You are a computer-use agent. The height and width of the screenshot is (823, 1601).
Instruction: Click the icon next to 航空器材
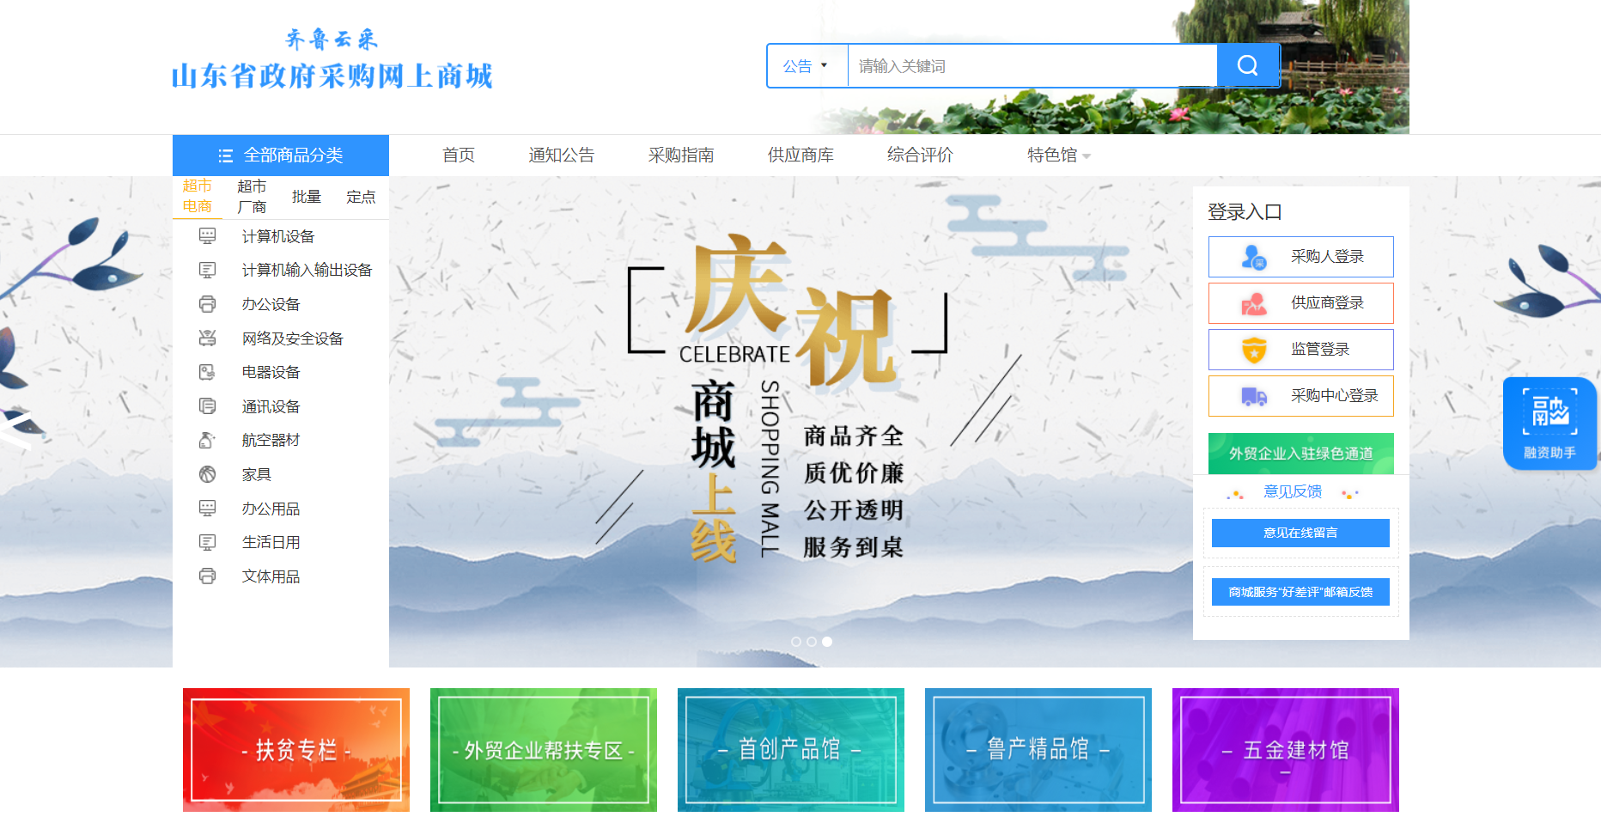pyautogui.click(x=207, y=440)
